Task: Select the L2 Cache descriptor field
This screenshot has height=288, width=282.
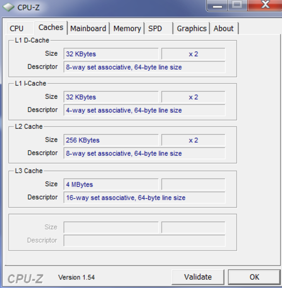Action: [144, 154]
